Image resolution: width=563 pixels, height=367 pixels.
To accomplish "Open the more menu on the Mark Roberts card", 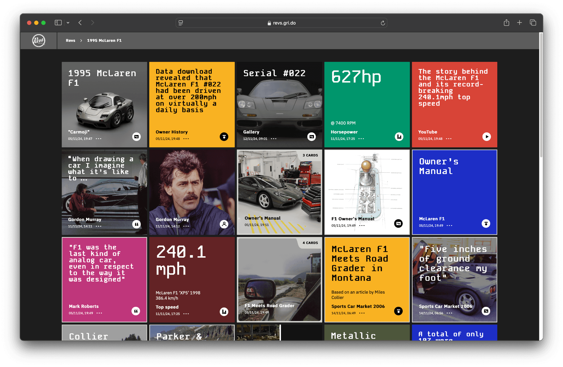I will tap(99, 313).
